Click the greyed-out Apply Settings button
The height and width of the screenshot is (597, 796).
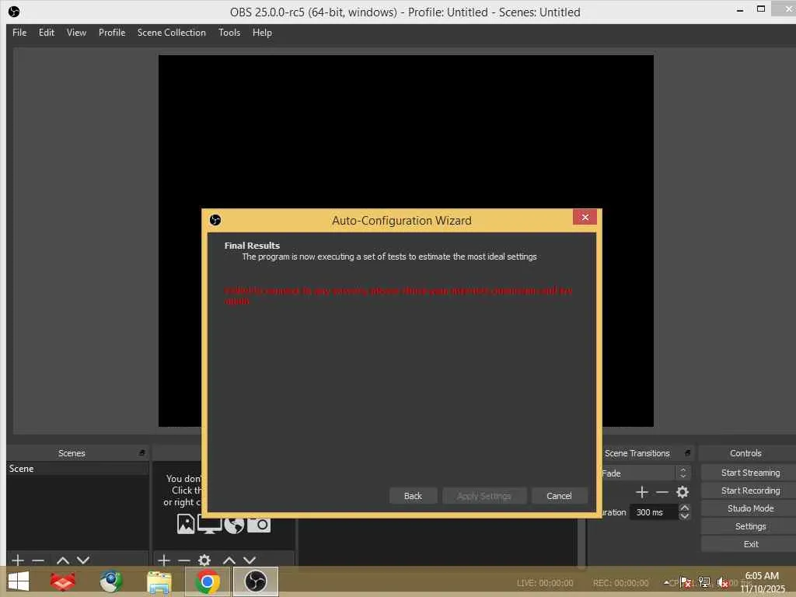coord(484,495)
